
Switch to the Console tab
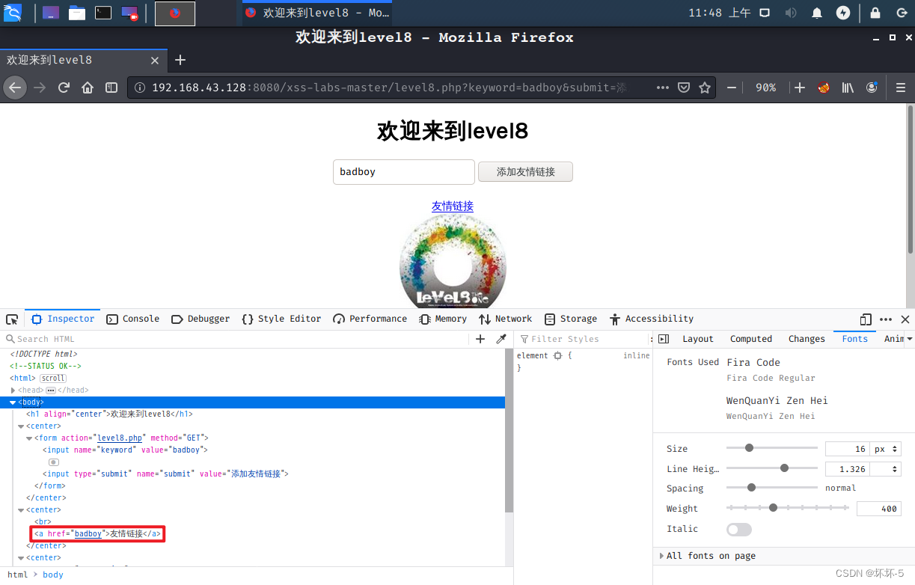pos(132,319)
